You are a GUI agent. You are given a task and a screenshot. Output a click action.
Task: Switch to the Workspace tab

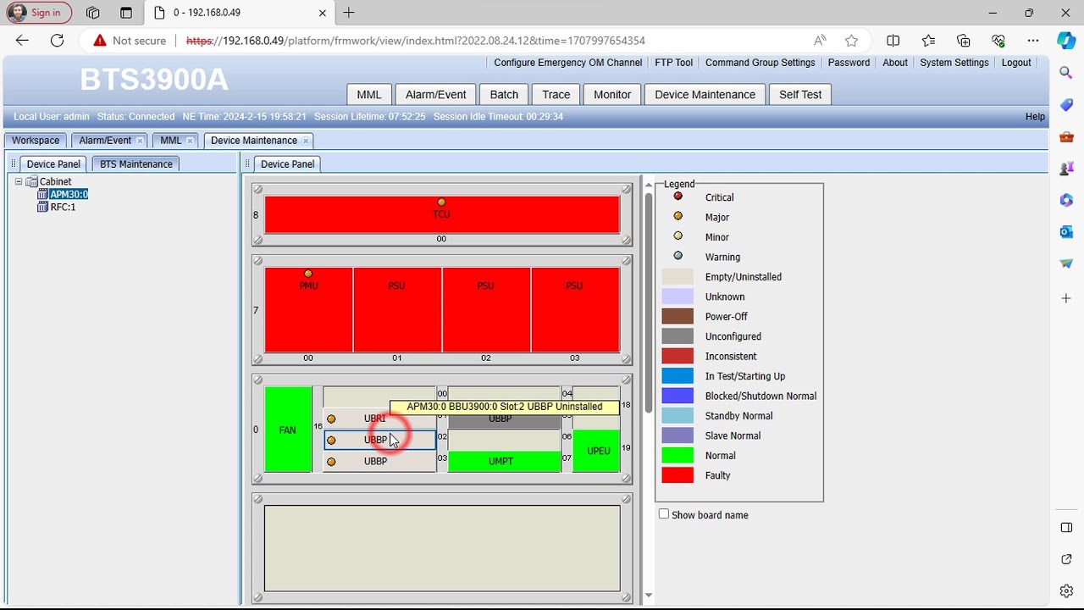36,141
